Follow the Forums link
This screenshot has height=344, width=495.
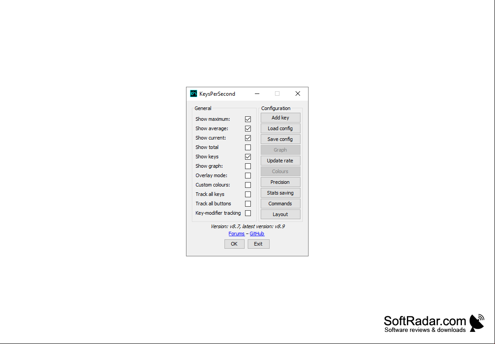point(237,234)
